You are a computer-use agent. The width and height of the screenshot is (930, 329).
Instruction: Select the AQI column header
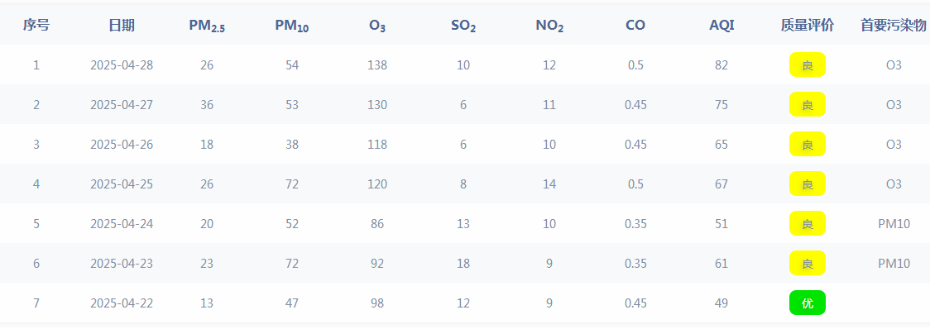point(721,25)
